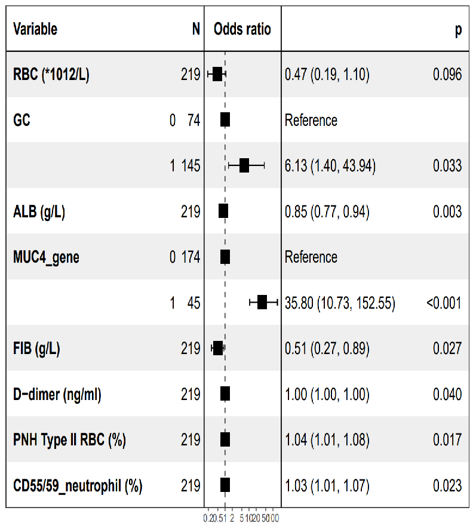This screenshot has width=473, height=526.
Task: Click the p-value 0.096 in RBC row
Action: coord(447,75)
